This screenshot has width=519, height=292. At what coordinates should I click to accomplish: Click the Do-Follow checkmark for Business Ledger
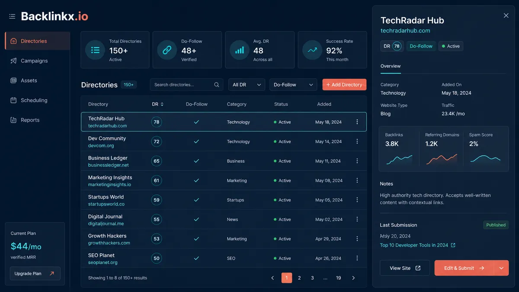[x=196, y=161]
